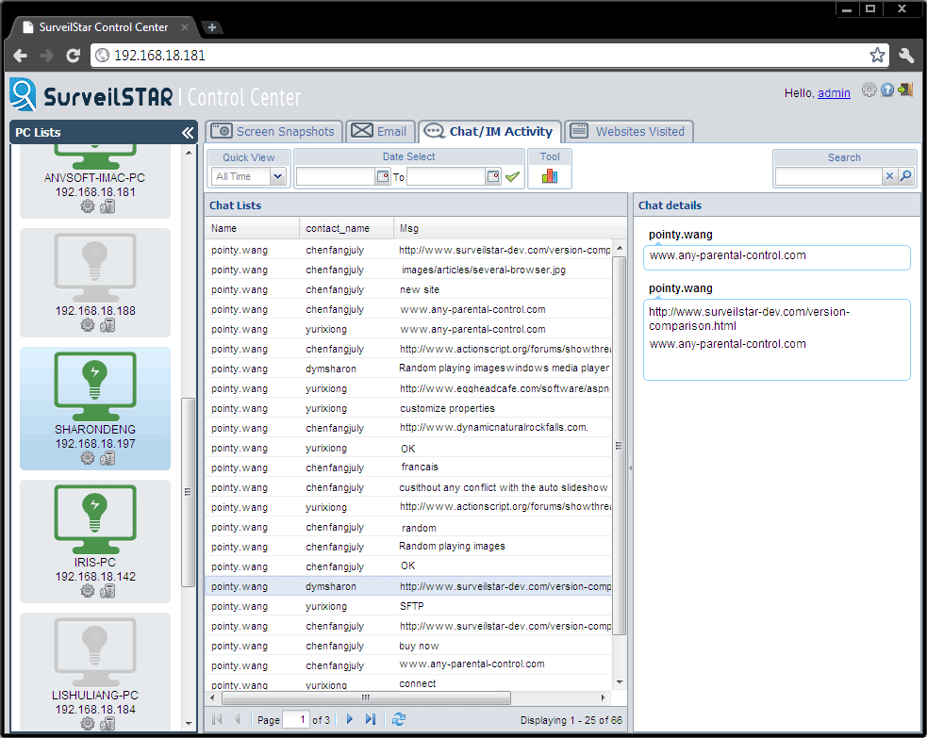Open settings gear for 192.168.18.188
927x738 pixels.
(88, 325)
